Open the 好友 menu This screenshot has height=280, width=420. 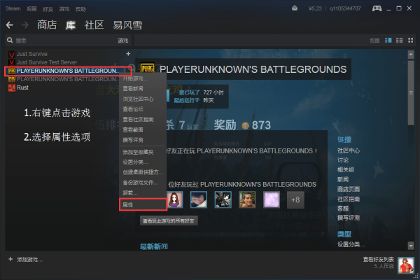point(48,9)
